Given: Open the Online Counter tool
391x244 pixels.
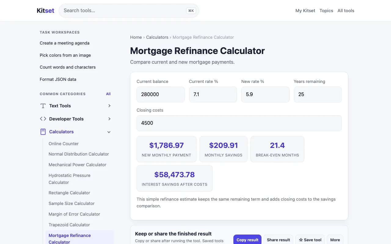Looking at the screenshot, I should click(64, 144).
